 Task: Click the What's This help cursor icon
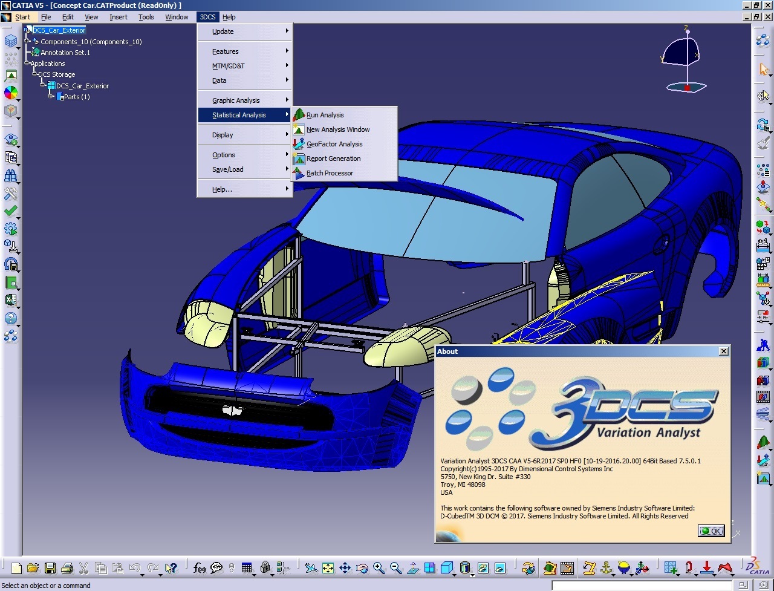pyautogui.click(x=171, y=568)
